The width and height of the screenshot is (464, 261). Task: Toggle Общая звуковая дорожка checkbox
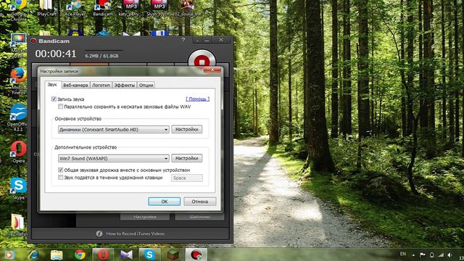click(x=60, y=170)
